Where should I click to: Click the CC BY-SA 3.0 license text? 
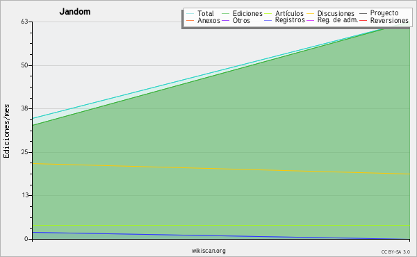(x=395, y=251)
